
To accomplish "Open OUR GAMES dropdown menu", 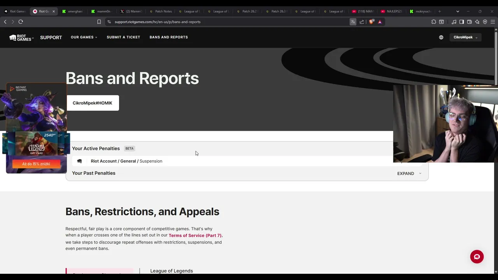I will tap(84, 37).
